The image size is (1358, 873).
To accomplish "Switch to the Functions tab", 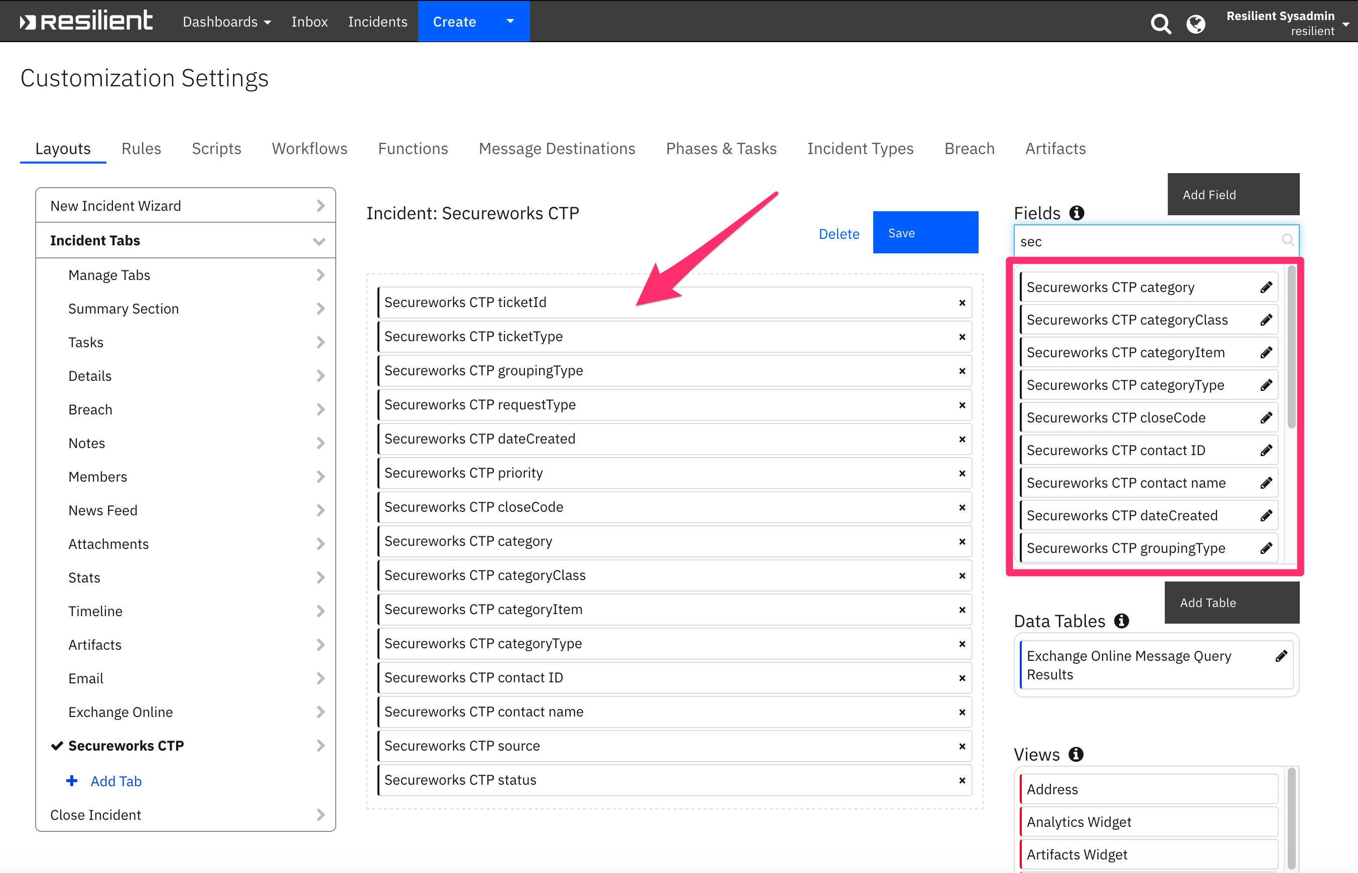I will (x=413, y=149).
